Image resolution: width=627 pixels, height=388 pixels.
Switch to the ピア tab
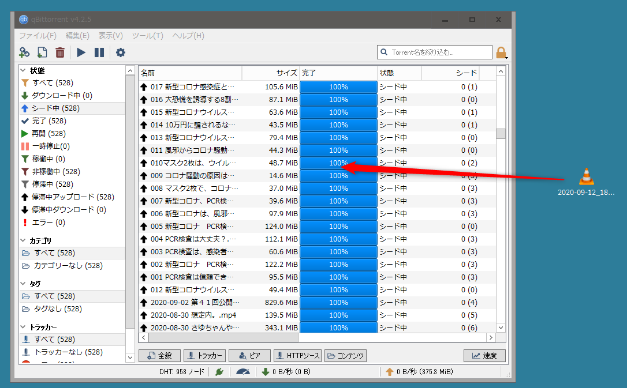[249, 356]
